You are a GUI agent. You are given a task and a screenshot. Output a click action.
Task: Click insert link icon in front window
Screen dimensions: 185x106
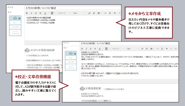point(142,48)
